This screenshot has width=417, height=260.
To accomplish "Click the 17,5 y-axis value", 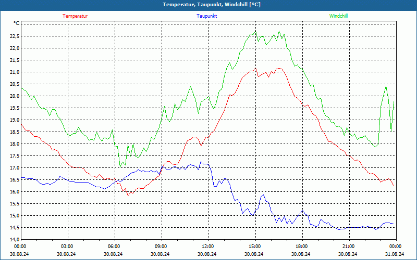I will (x=15, y=155).
